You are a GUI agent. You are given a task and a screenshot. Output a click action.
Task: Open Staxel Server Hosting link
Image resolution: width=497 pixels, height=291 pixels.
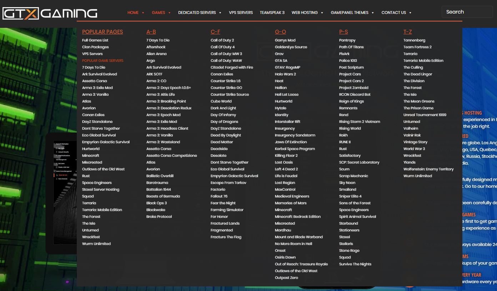click(101, 190)
